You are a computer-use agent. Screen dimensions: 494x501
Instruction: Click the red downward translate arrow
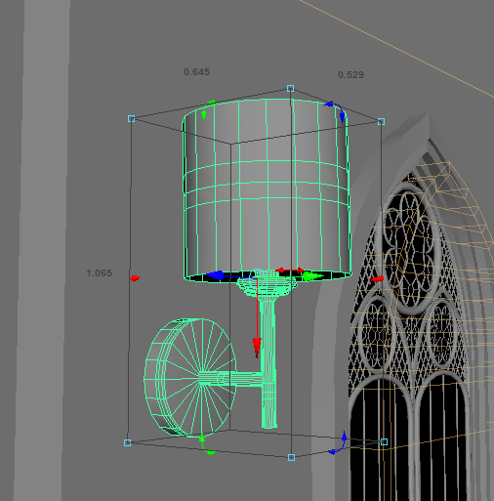(x=257, y=348)
